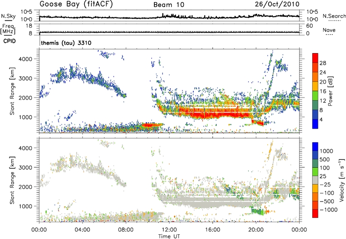Image resolution: width=346 pixels, height=239 pixels.
Task: Select the "themis (tau) 3310" annotation
Action: click(66, 43)
